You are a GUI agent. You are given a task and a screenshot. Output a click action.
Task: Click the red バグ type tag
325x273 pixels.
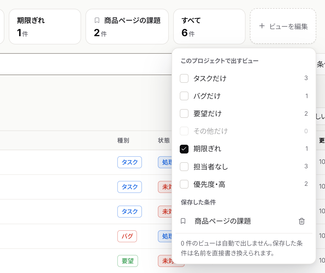127,236
